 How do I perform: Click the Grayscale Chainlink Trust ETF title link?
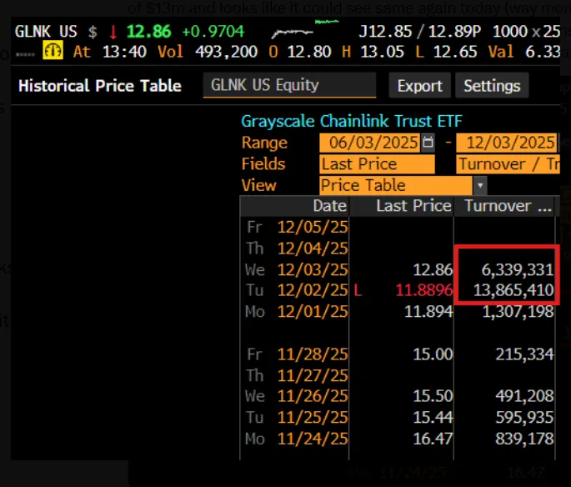(x=352, y=122)
